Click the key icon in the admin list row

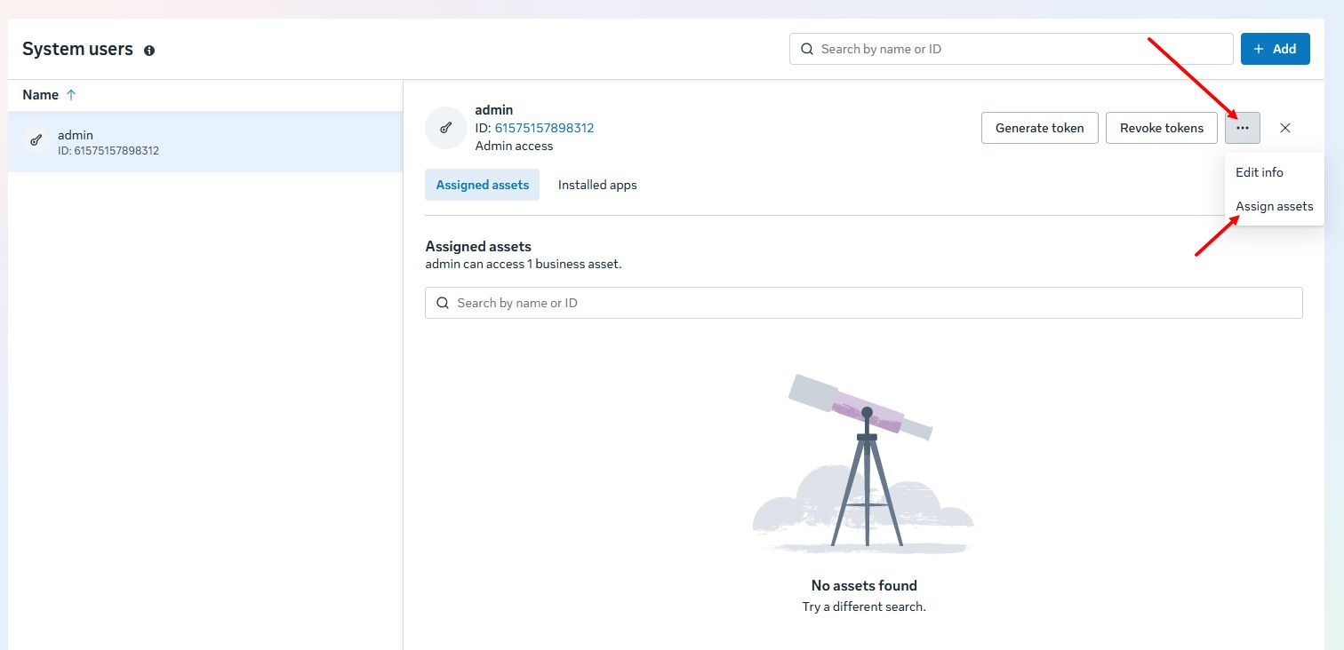pos(36,140)
